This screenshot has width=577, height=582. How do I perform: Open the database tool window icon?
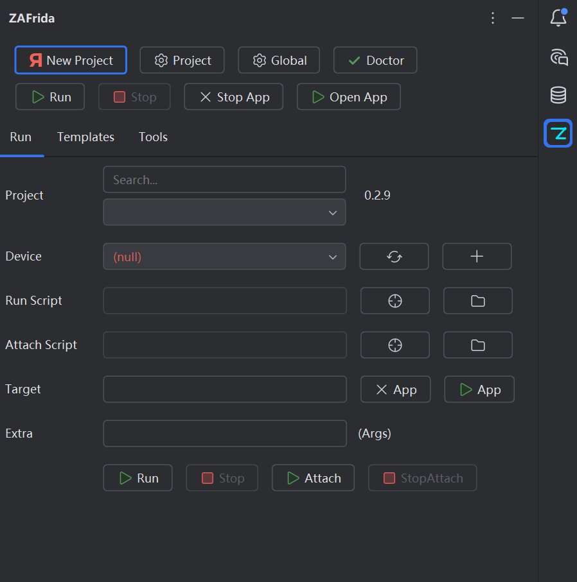click(558, 95)
